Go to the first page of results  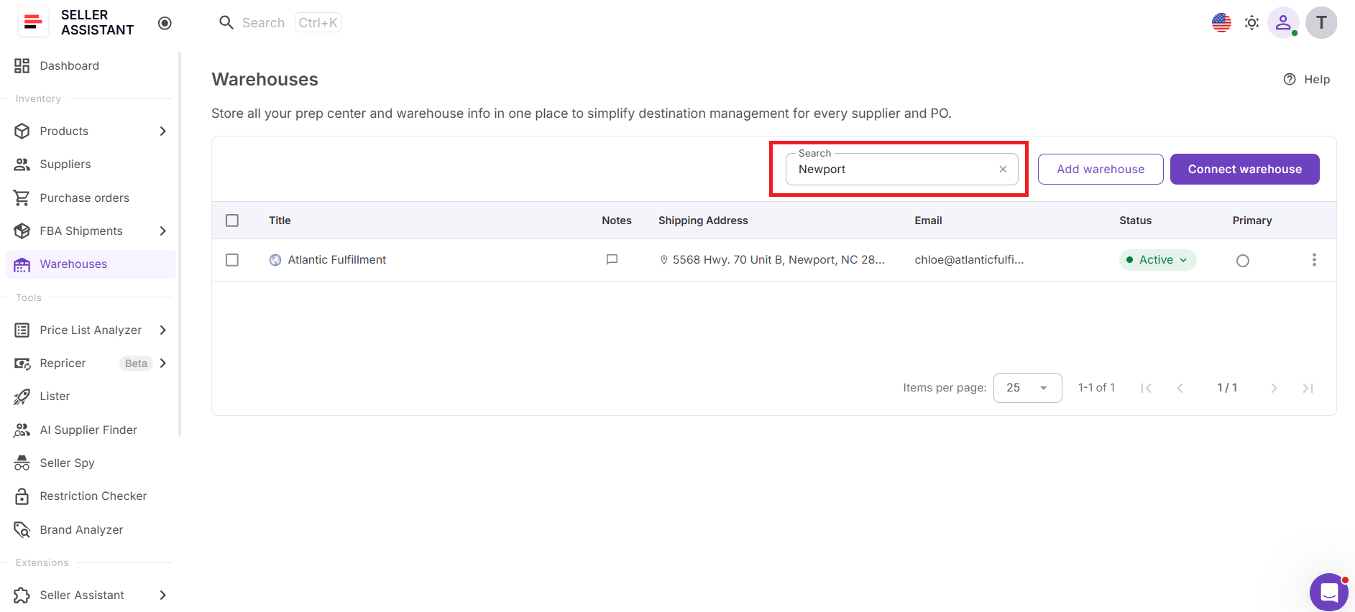tap(1146, 388)
